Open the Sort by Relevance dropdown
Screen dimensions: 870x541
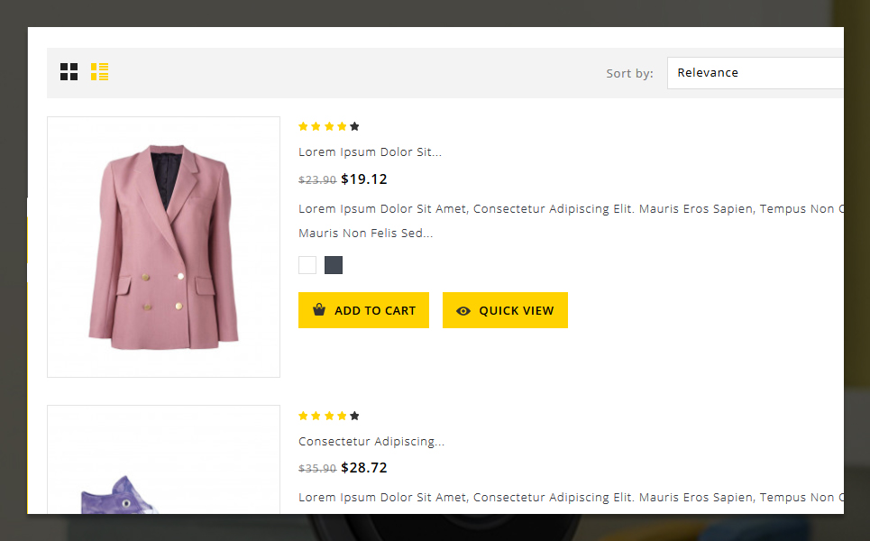[x=755, y=73]
